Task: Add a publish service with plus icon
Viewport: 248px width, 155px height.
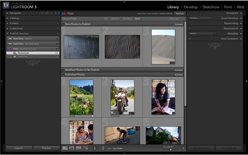Action: [x=57, y=34]
